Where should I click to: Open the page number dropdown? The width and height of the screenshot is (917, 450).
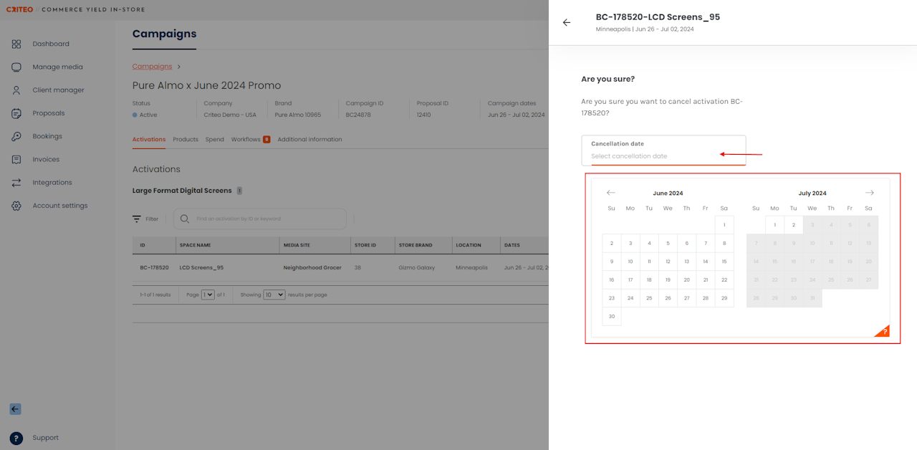tap(208, 295)
